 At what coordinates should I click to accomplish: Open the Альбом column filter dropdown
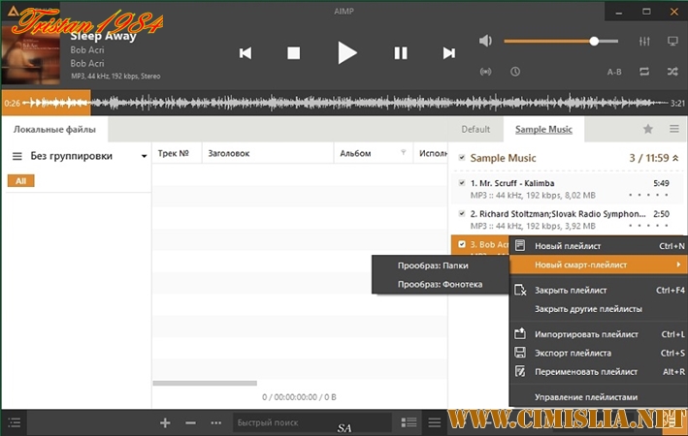pyautogui.click(x=403, y=153)
